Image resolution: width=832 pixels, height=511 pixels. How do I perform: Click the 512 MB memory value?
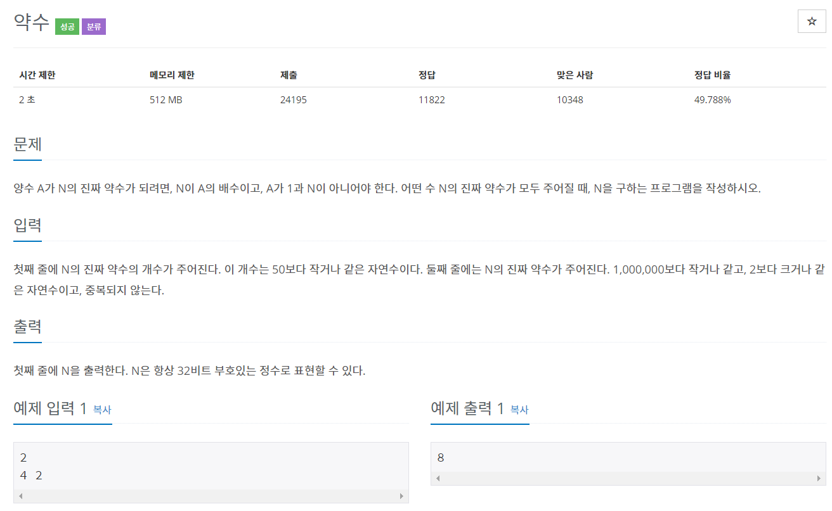pos(166,99)
